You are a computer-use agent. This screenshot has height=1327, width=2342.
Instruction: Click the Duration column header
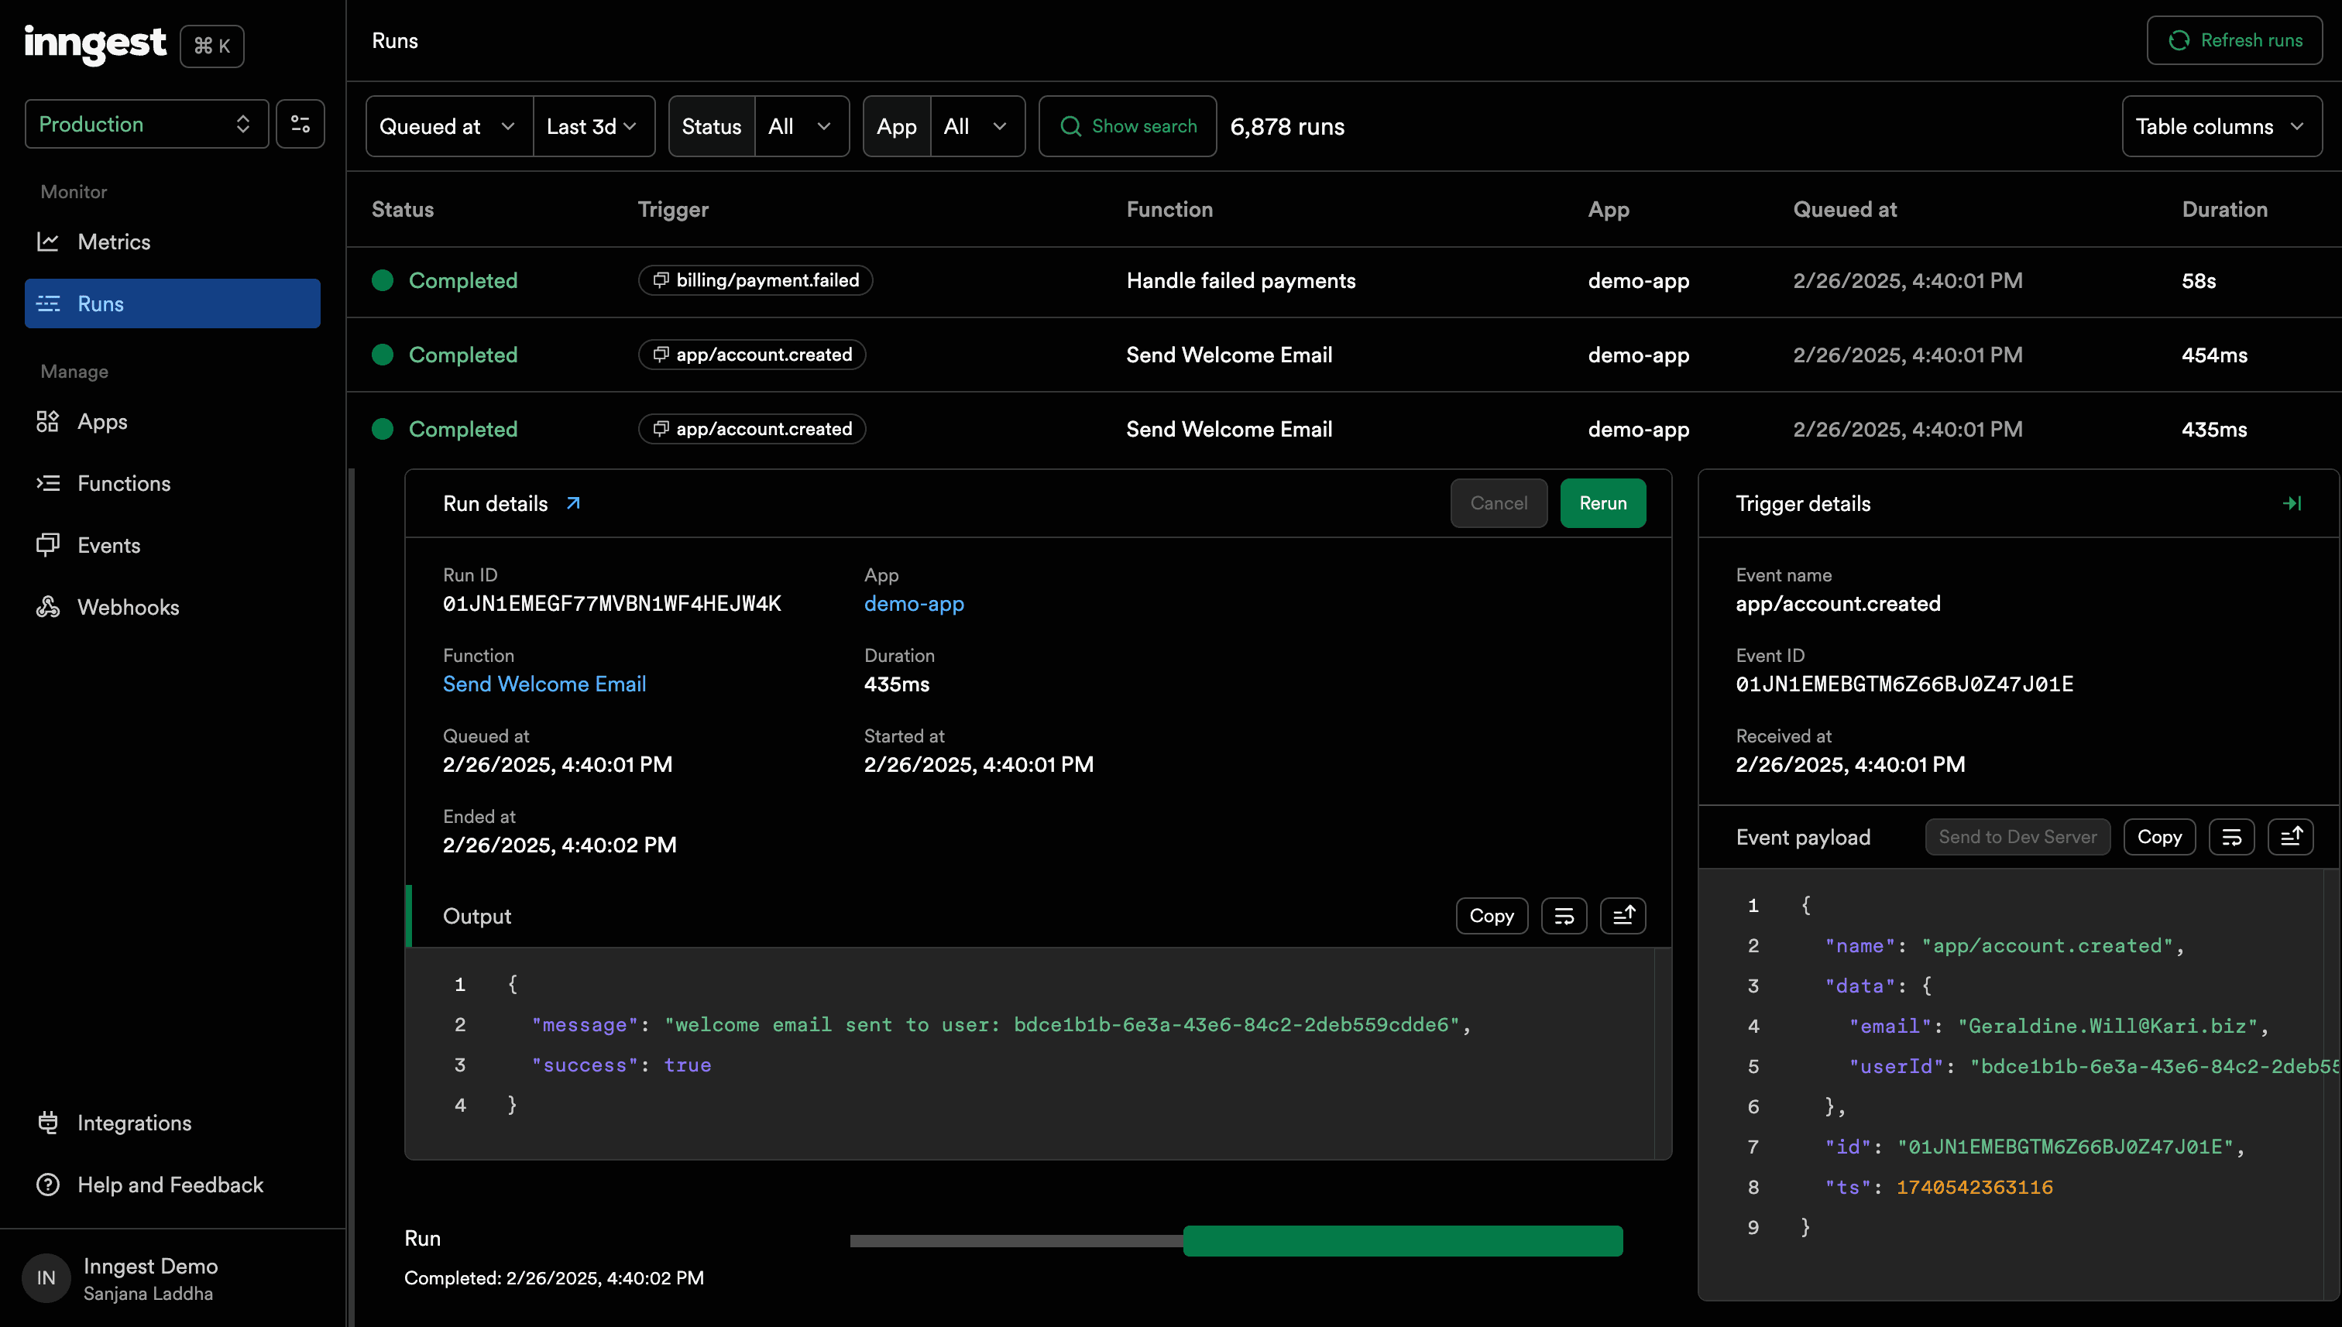(2224, 210)
